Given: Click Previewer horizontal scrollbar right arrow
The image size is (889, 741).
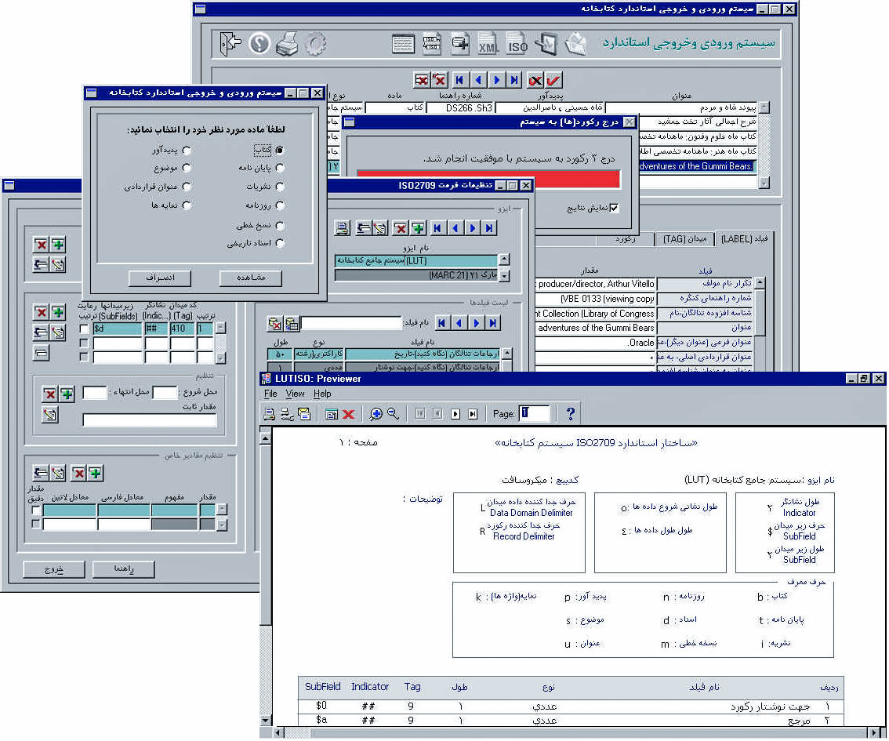Looking at the screenshot, I should [x=872, y=732].
